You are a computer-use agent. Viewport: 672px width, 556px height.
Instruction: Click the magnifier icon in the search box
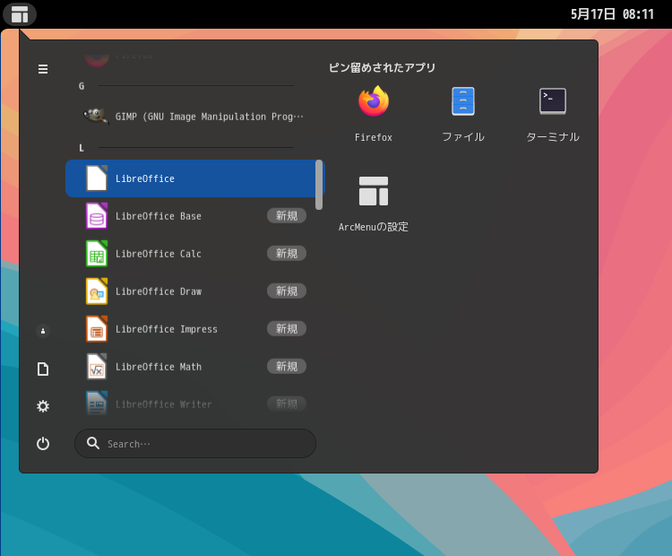(93, 443)
